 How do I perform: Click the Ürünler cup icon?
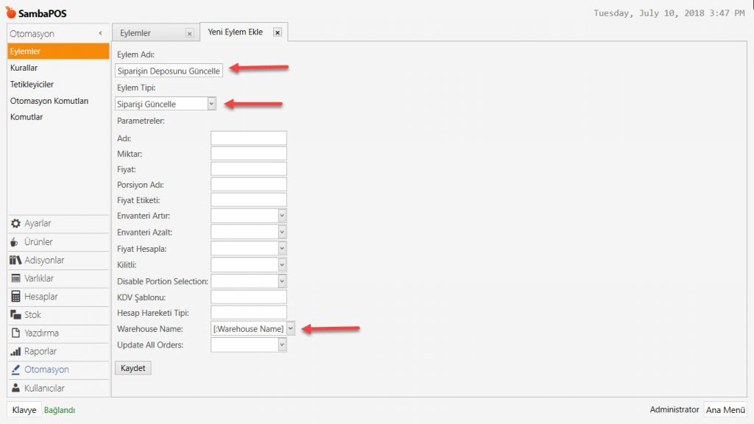click(15, 242)
